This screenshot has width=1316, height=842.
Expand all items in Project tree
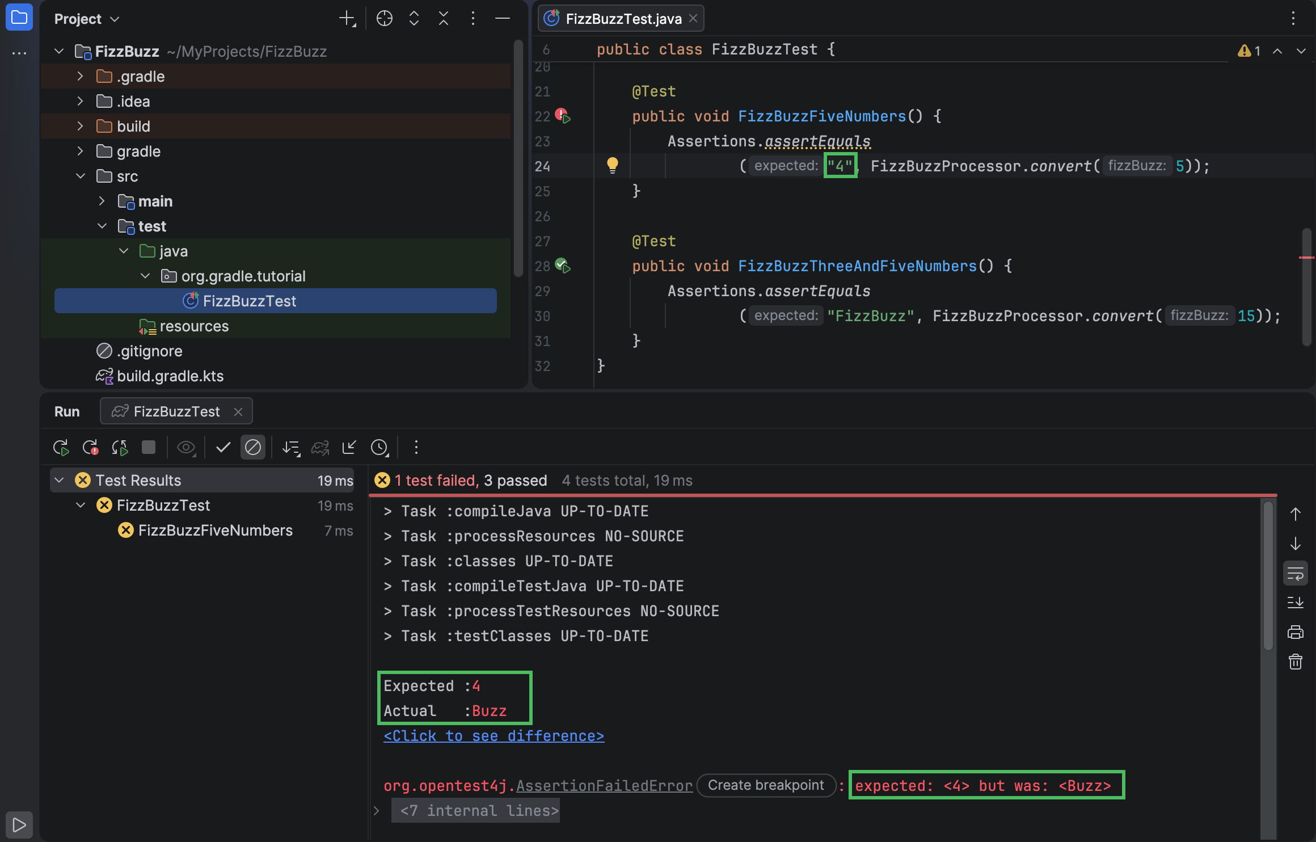414,19
